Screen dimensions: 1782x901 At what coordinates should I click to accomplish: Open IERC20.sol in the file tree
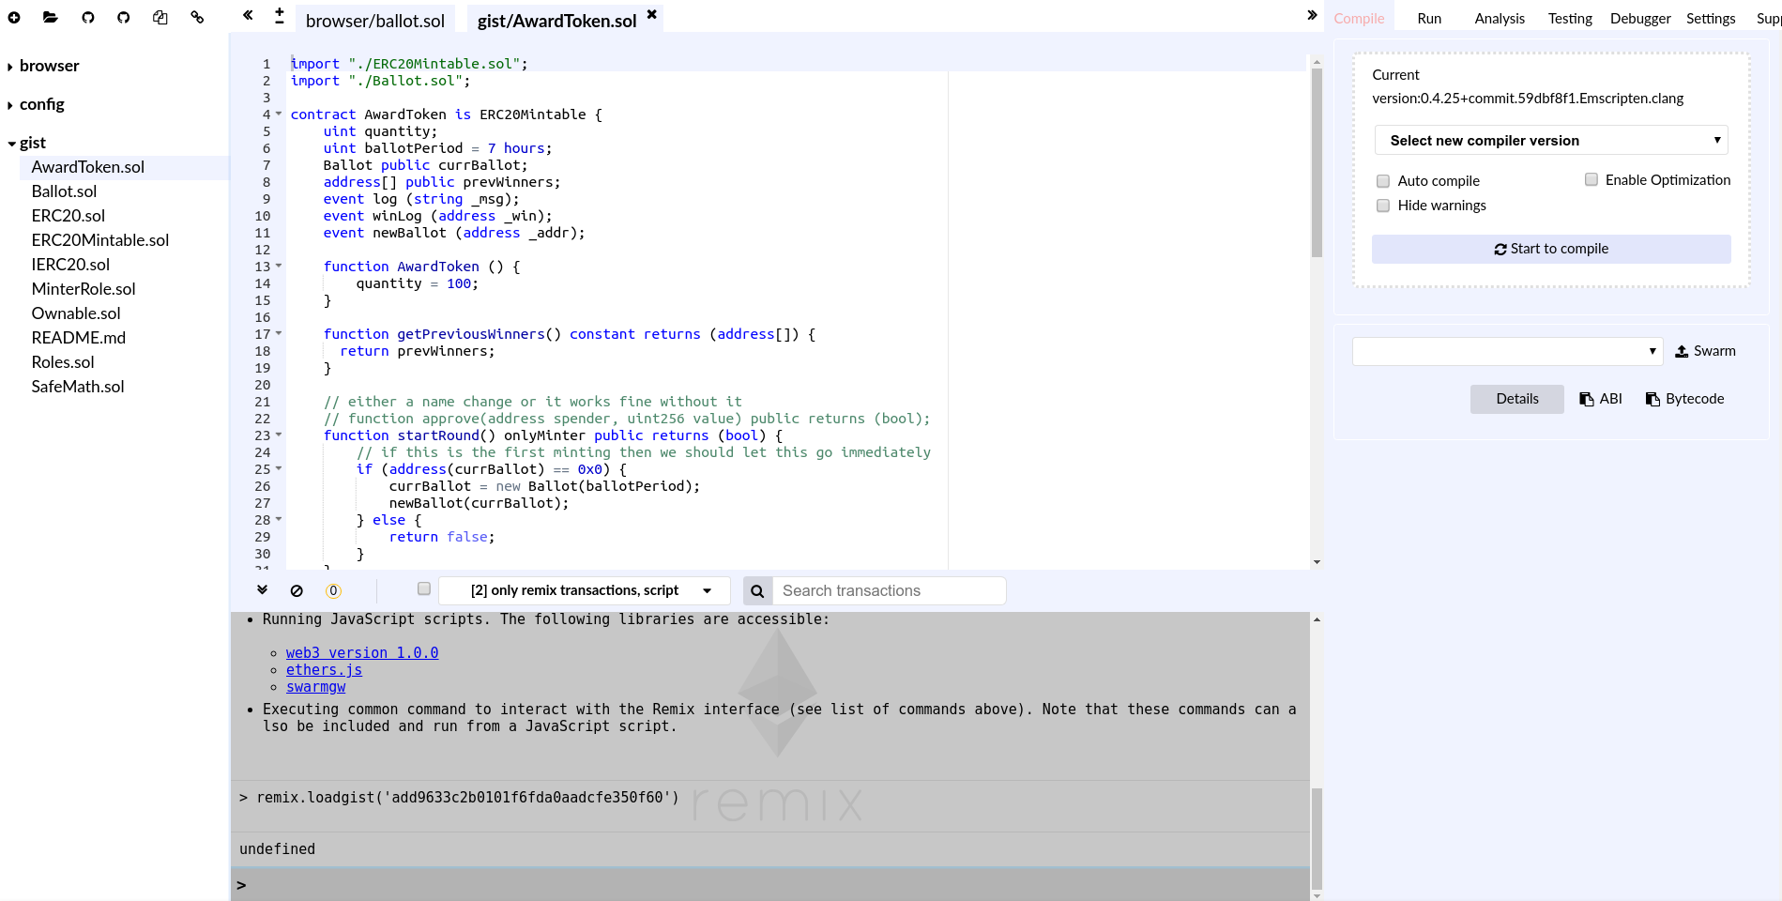[71, 265]
